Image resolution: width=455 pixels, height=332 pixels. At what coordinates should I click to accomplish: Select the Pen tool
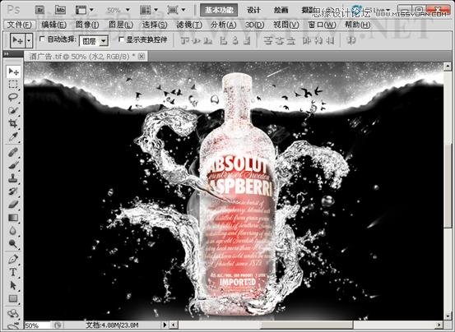[x=13, y=259]
